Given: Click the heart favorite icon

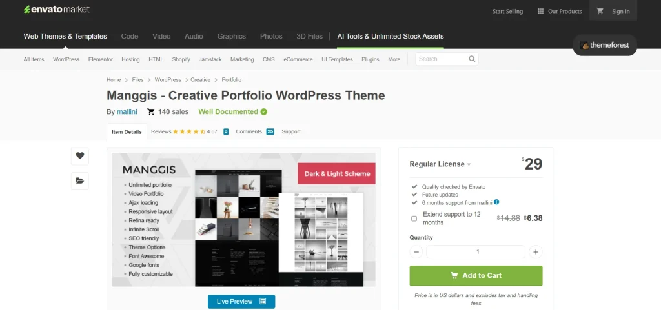Looking at the screenshot, I should [79, 156].
